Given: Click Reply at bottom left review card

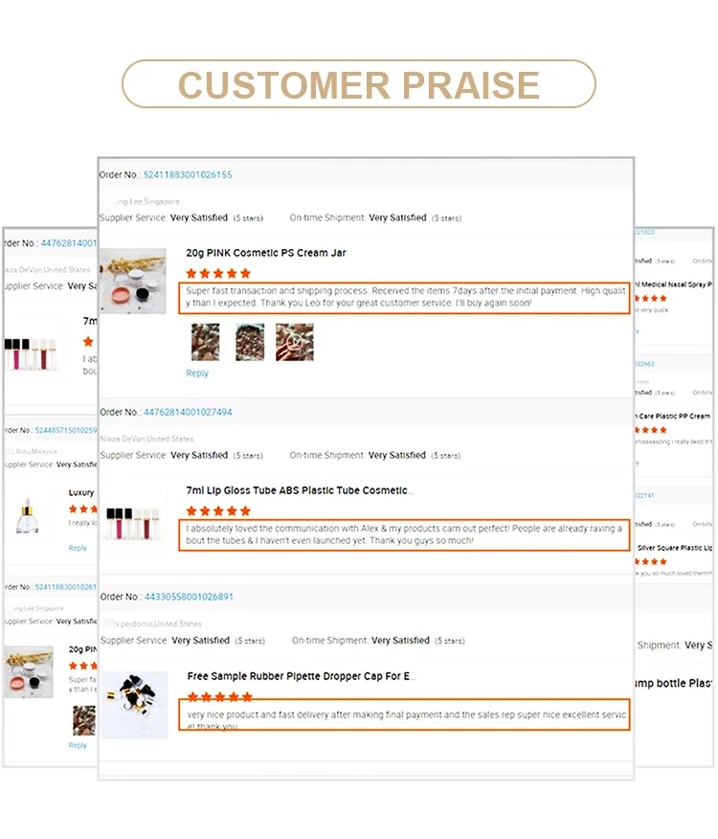Looking at the screenshot, I should point(78,745).
